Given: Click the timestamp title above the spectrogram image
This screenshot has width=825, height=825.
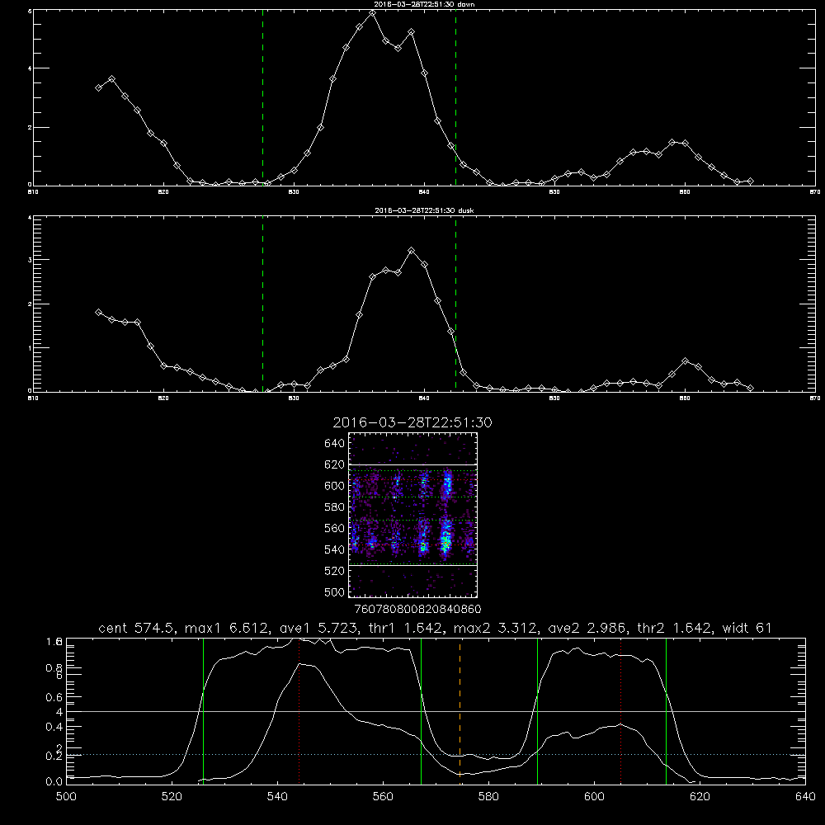Looking at the screenshot, I should click(412, 422).
